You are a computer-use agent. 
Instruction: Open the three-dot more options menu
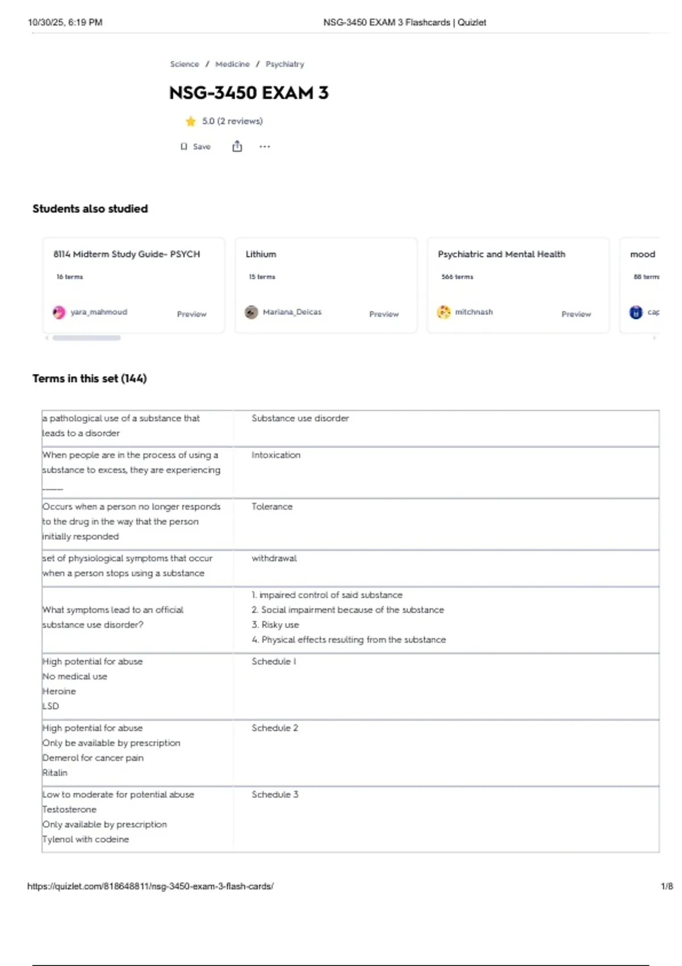pos(265,147)
